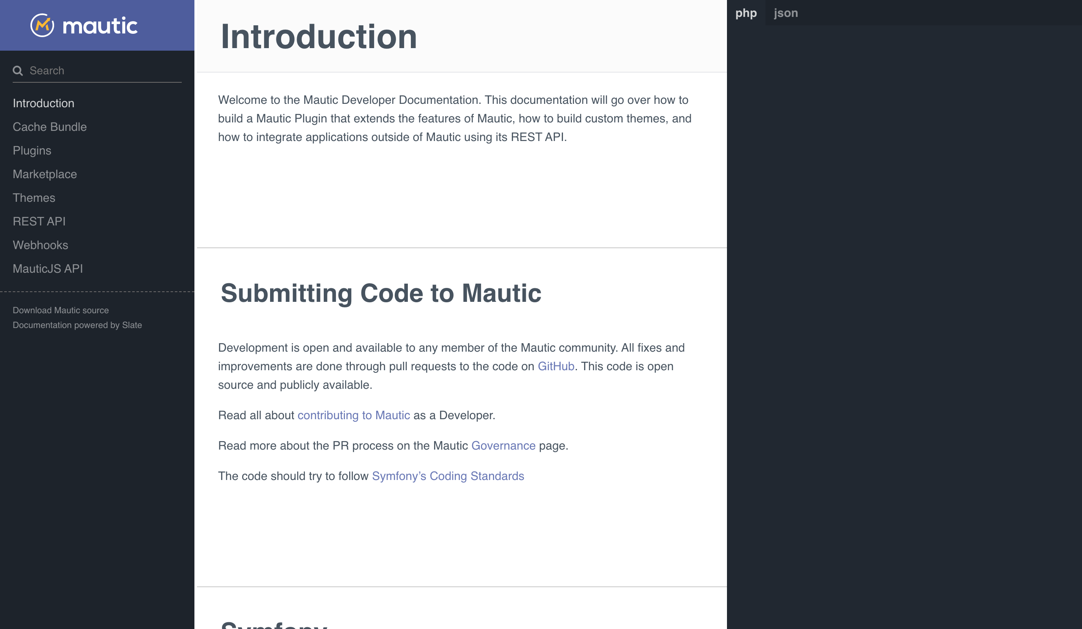Follow Documentation powered by Slate link
The image size is (1082, 629).
(x=77, y=325)
